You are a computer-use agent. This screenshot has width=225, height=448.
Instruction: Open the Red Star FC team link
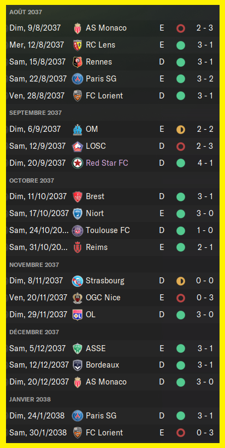tap(107, 163)
